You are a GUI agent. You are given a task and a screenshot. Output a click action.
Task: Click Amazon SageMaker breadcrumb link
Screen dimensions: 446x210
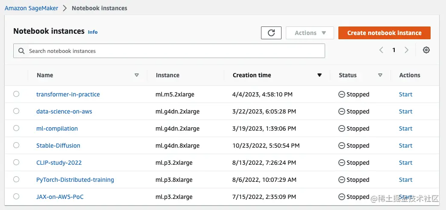pos(31,8)
